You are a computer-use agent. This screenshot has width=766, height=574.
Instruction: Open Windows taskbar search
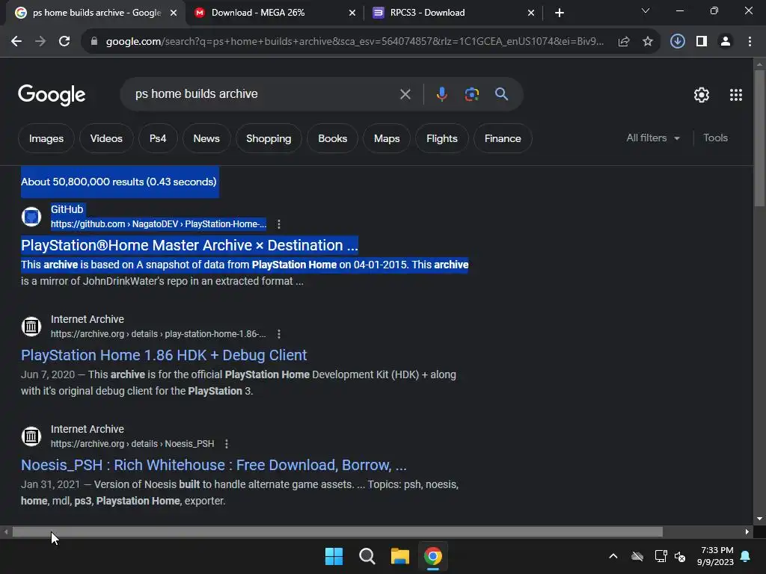tap(367, 556)
